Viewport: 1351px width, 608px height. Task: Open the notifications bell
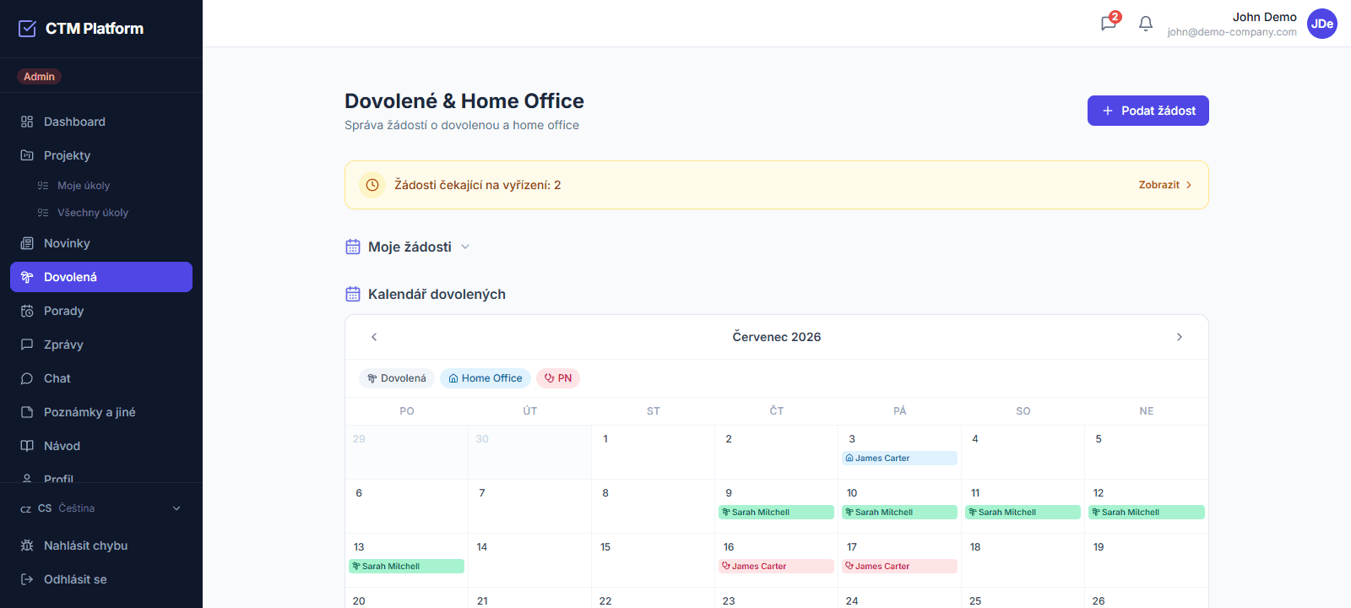(x=1146, y=24)
